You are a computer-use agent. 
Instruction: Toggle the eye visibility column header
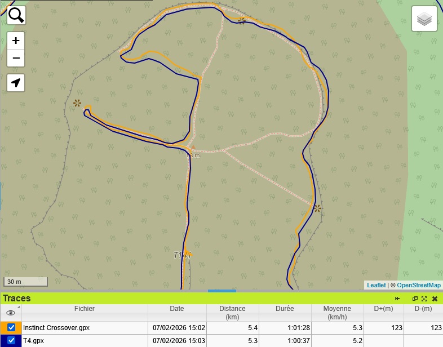pyautogui.click(x=11, y=313)
